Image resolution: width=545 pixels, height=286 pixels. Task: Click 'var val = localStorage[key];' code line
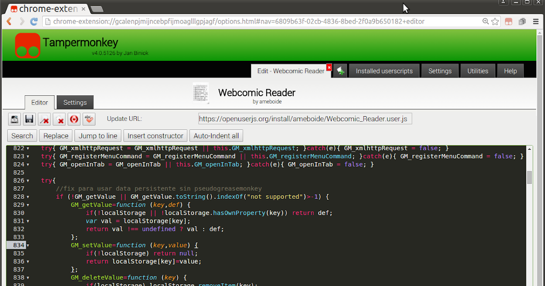[x=138, y=221]
